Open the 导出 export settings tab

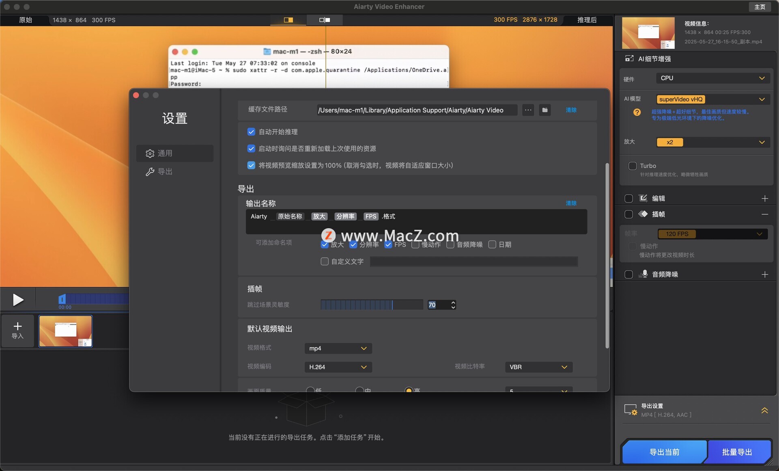click(174, 171)
